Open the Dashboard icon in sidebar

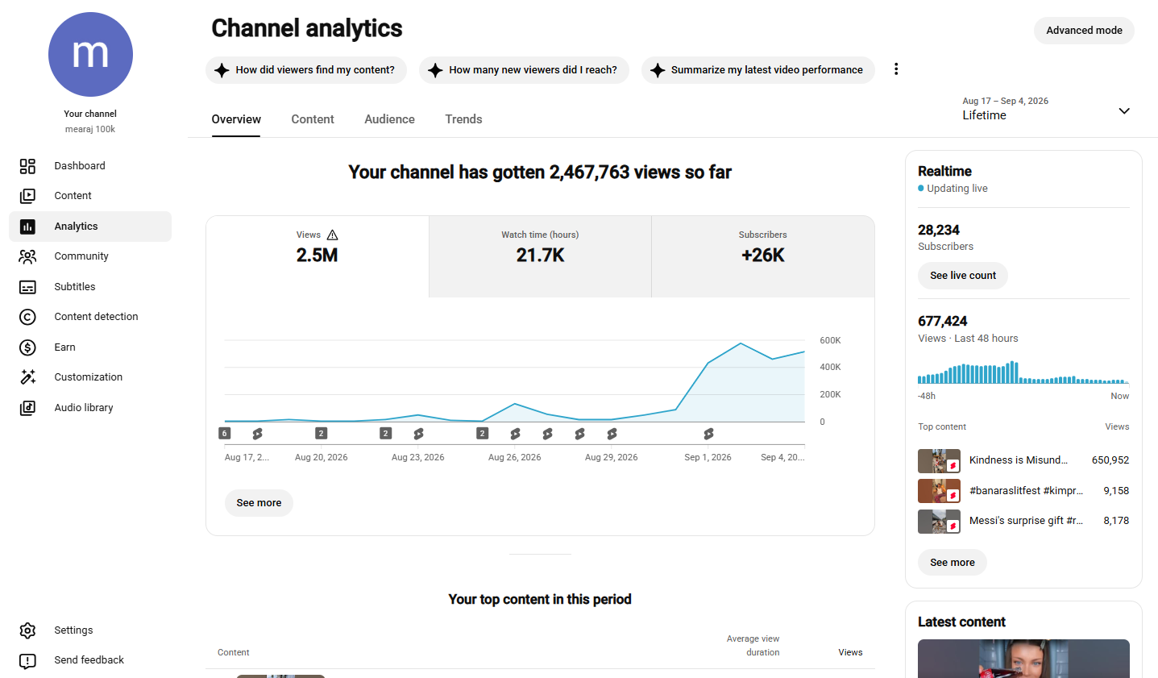click(x=27, y=166)
